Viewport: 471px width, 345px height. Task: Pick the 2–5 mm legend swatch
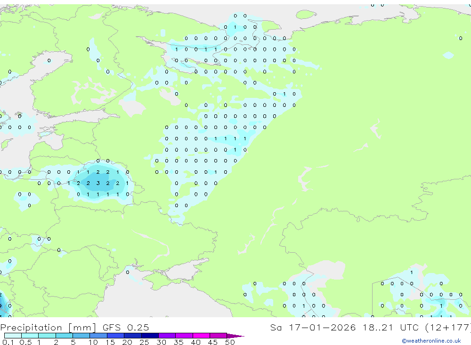64,336
